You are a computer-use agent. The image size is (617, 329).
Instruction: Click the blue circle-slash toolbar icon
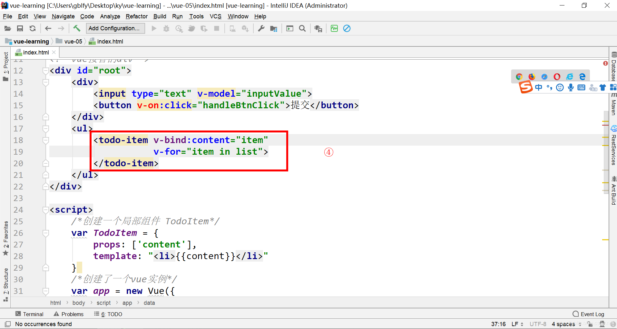(347, 28)
